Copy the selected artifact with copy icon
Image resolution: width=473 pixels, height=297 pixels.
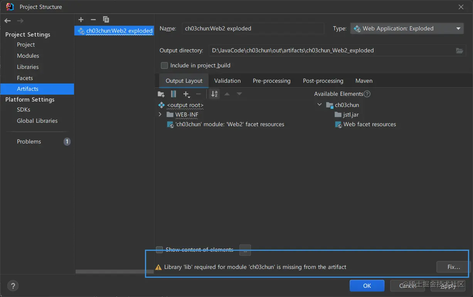(x=106, y=20)
